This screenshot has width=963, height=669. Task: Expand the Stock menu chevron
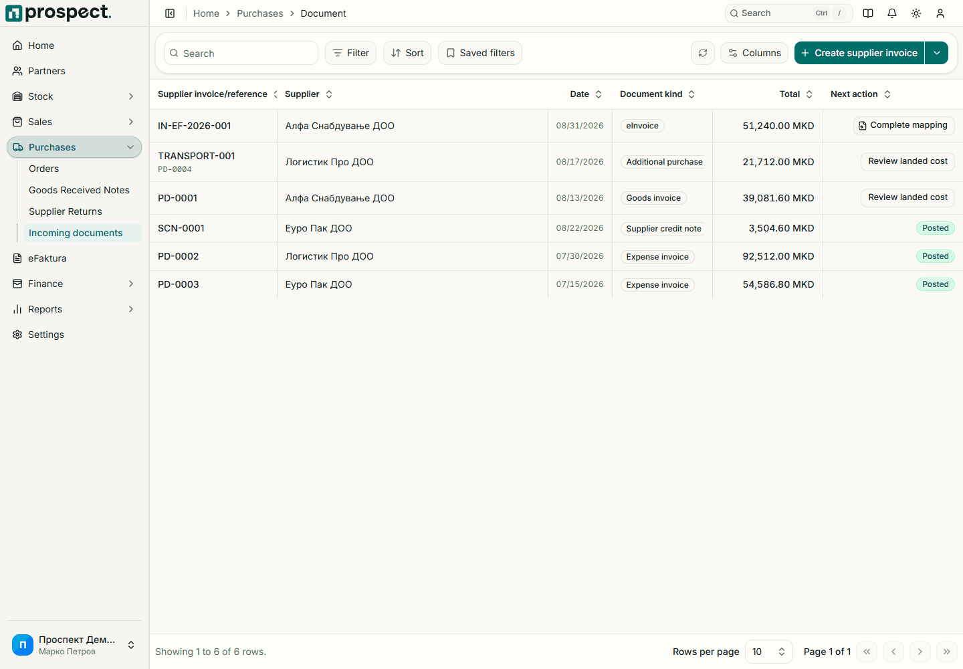(131, 96)
